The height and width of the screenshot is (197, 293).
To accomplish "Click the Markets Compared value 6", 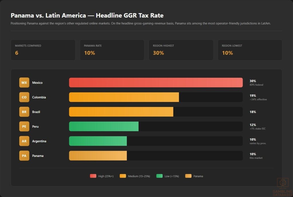I will point(17,53).
